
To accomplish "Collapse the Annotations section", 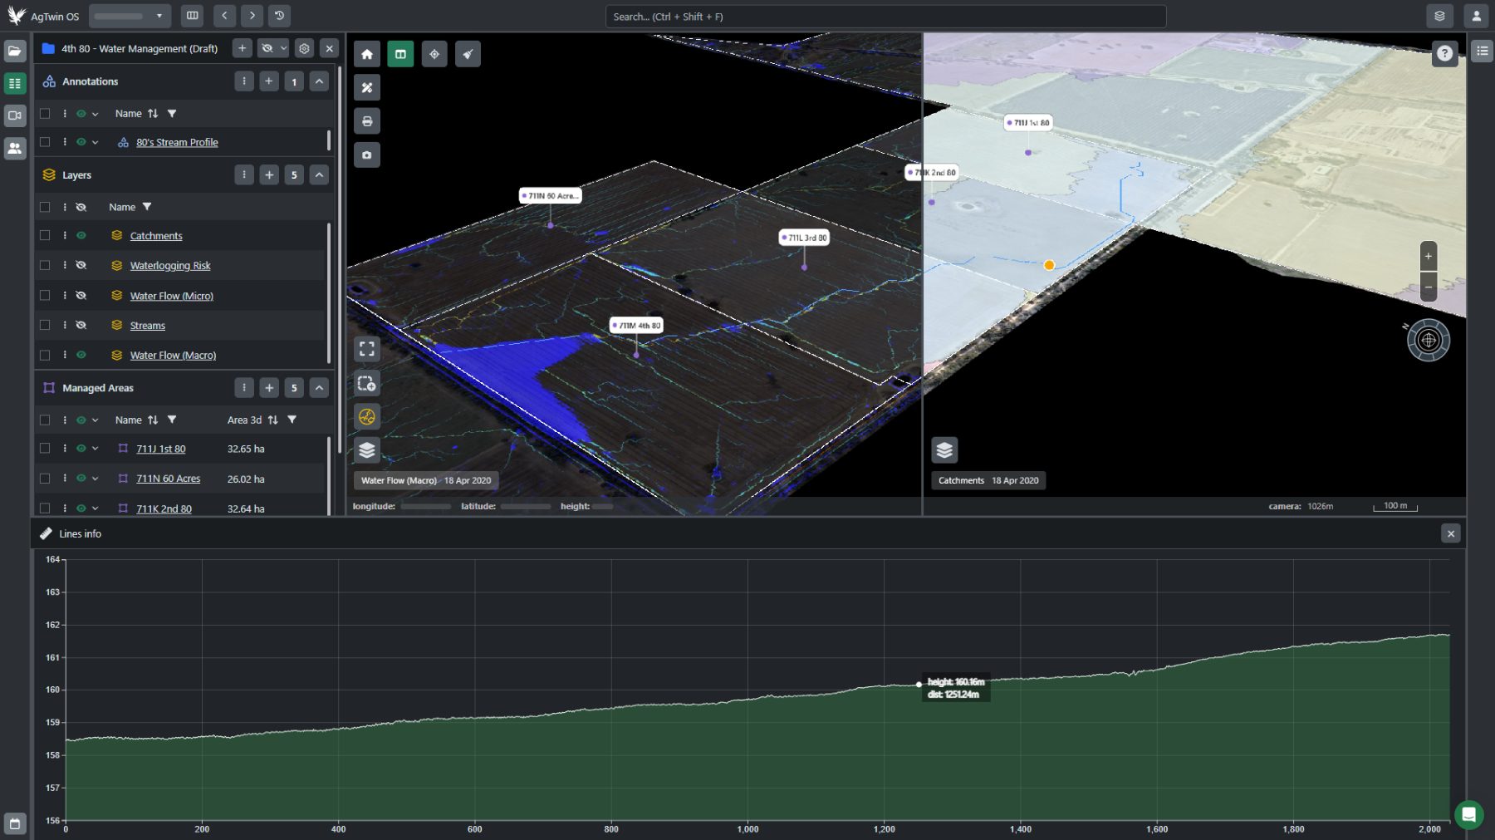I will tap(319, 81).
